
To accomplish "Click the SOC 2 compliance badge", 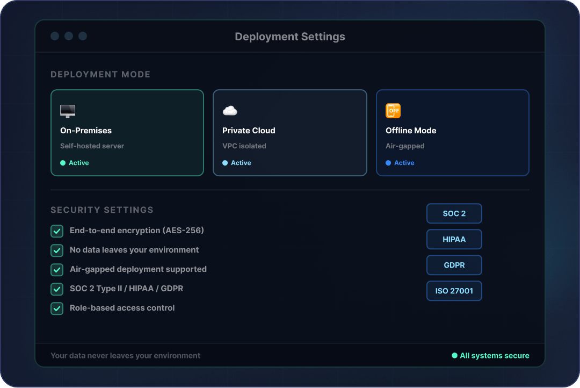I will pos(454,214).
